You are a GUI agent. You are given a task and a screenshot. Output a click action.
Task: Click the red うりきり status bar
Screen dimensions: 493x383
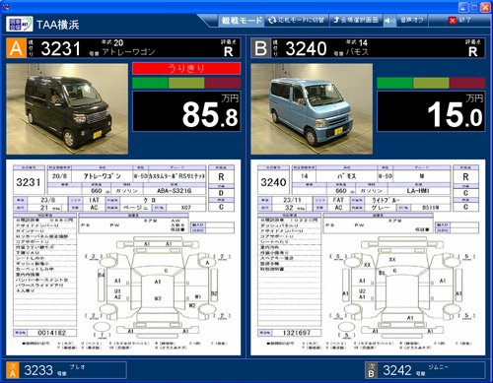tap(186, 69)
